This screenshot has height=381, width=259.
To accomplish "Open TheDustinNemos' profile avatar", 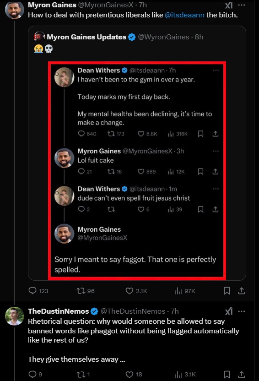I will point(15,316).
